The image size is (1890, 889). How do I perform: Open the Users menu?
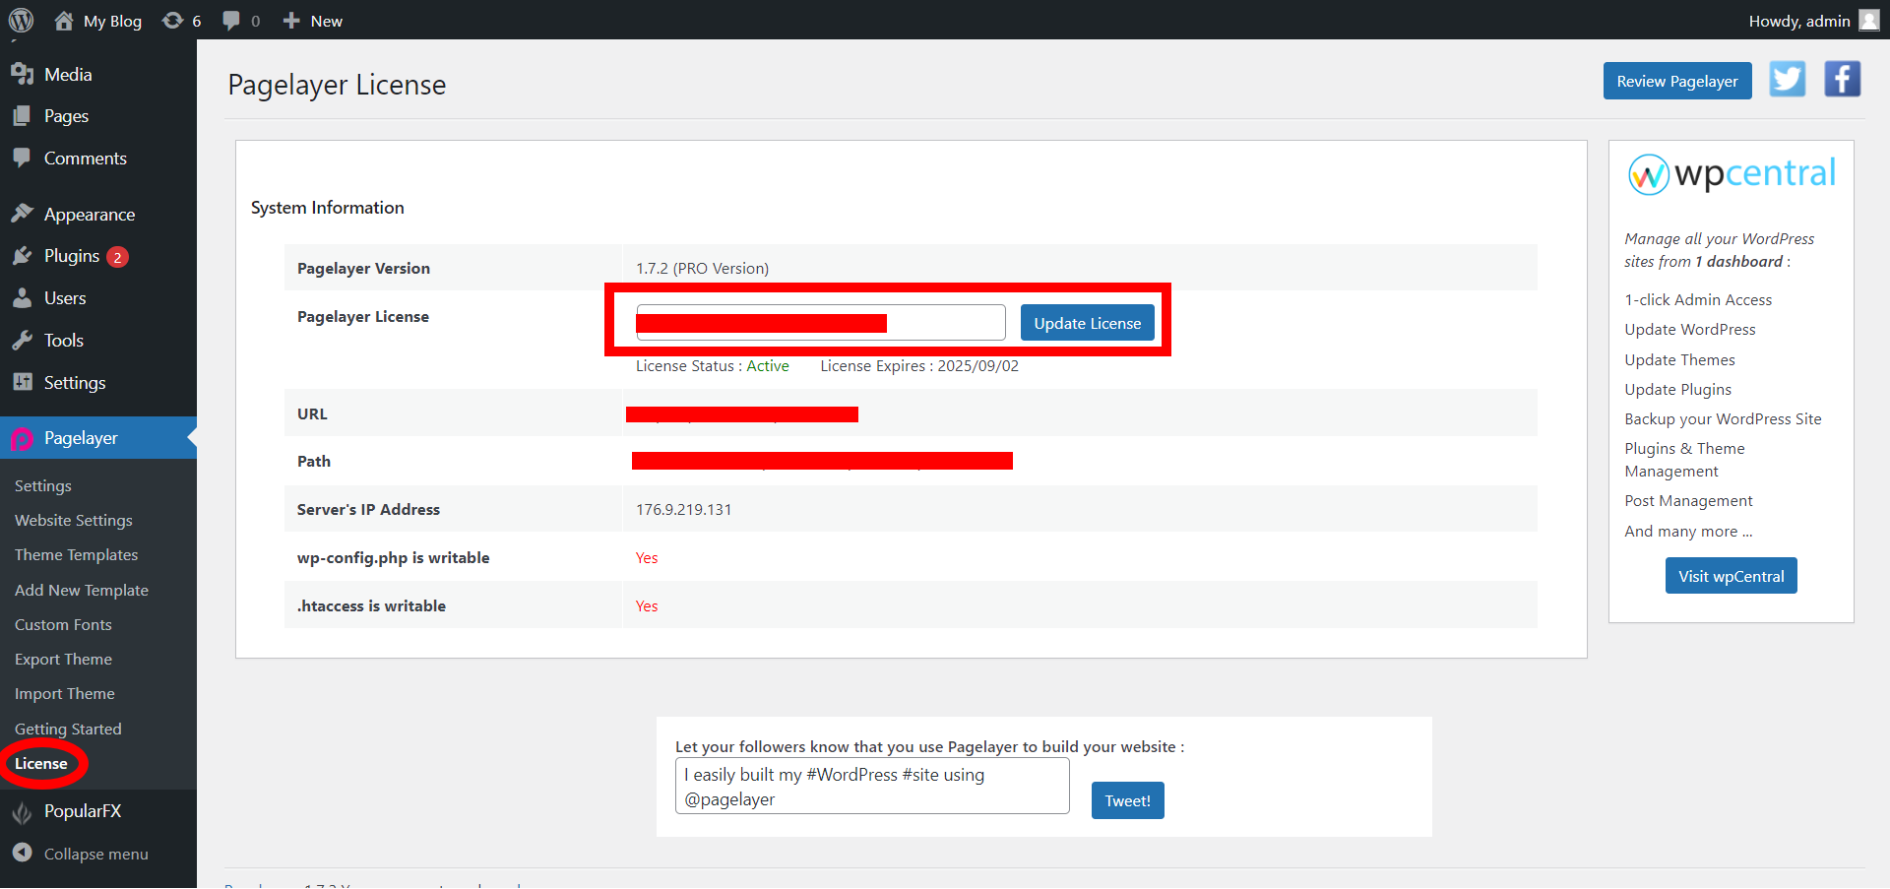[x=65, y=298]
